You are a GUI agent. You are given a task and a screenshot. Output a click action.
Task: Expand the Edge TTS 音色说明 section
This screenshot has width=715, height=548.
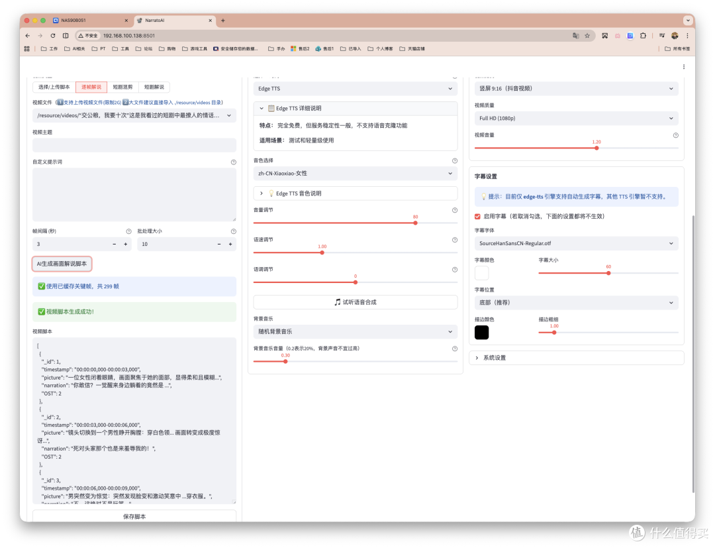point(356,193)
